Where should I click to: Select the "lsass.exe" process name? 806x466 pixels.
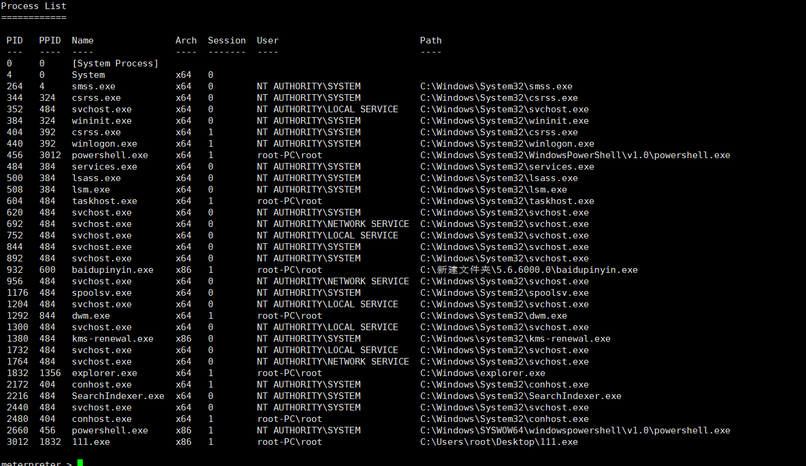(96, 178)
